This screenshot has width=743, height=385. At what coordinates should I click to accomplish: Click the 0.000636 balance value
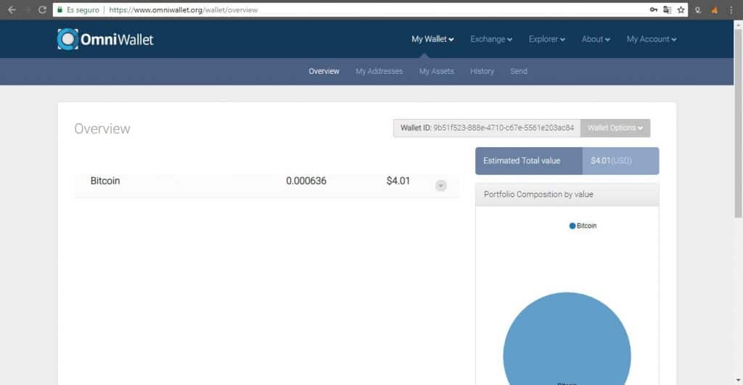(x=306, y=181)
